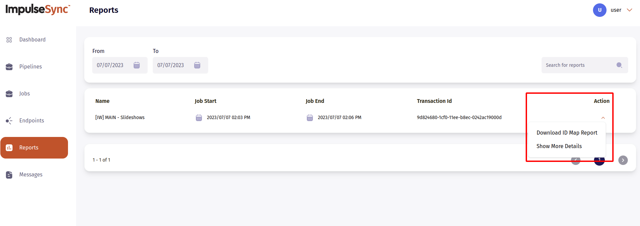This screenshot has height=226, width=640.
Task: Click the Pipelines icon in sidebar
Action: tap(9, 67)
